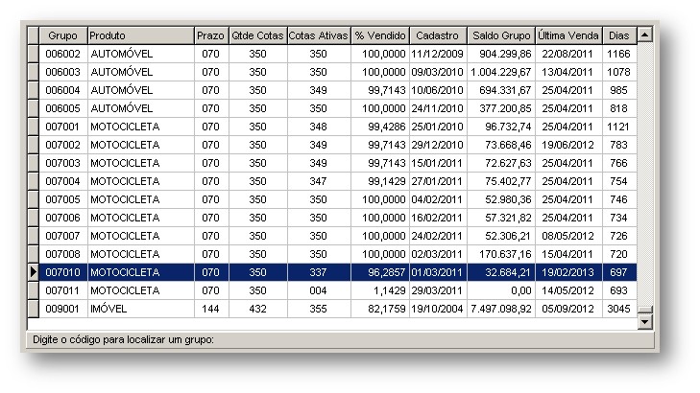Click percent vendido value 82,1759
This screenshot has width=700, height=393.
(x=380, y=310)
